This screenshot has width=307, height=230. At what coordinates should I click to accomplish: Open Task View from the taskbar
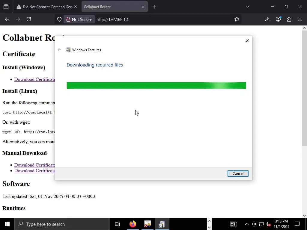point(118,224)
